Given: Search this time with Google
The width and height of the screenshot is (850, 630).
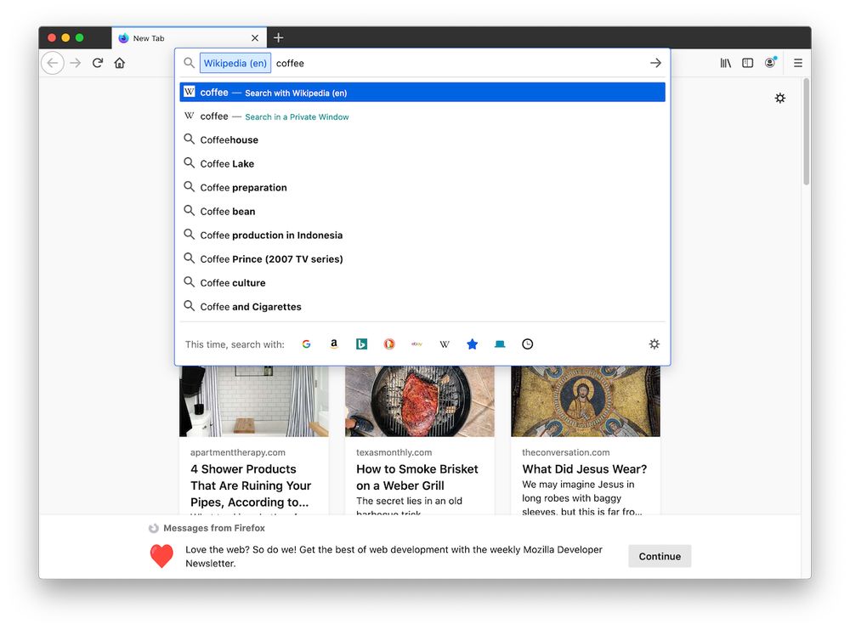Looking at the screenshot, I should [x=306, y=344].
